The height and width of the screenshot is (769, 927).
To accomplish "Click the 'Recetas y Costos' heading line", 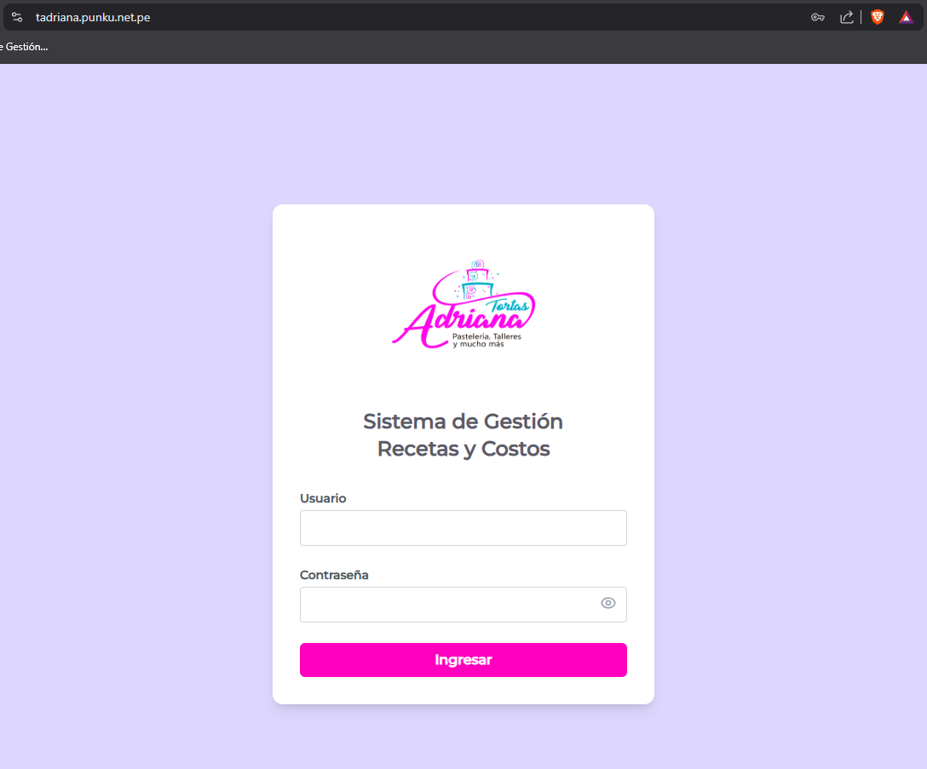I will coord(463,449).
